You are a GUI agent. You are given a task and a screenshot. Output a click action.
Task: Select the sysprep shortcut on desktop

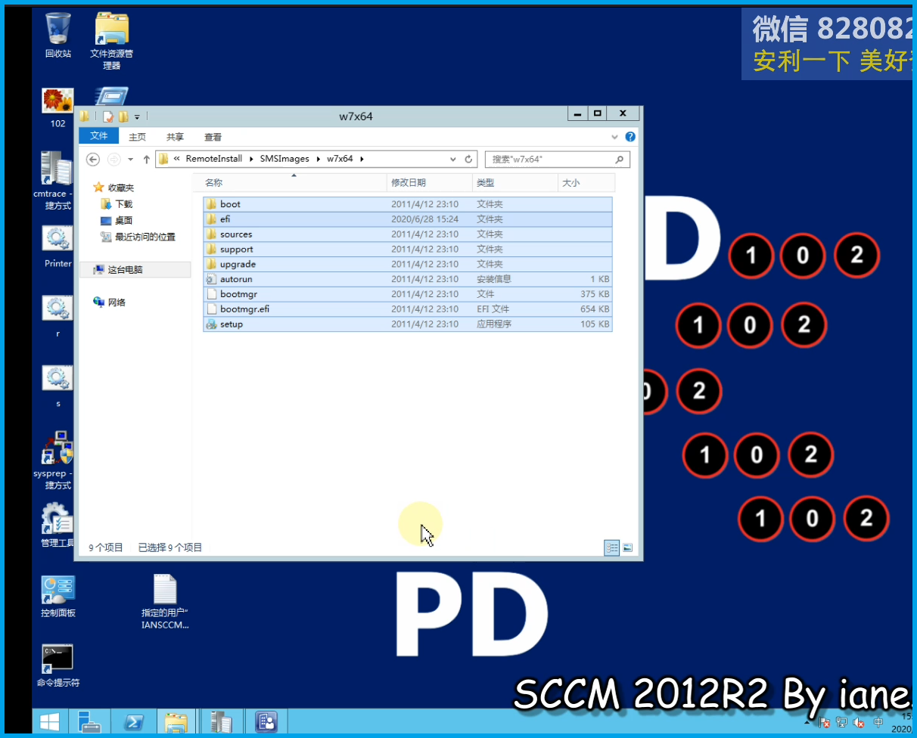pyautogui.click(x=58, y=460)
